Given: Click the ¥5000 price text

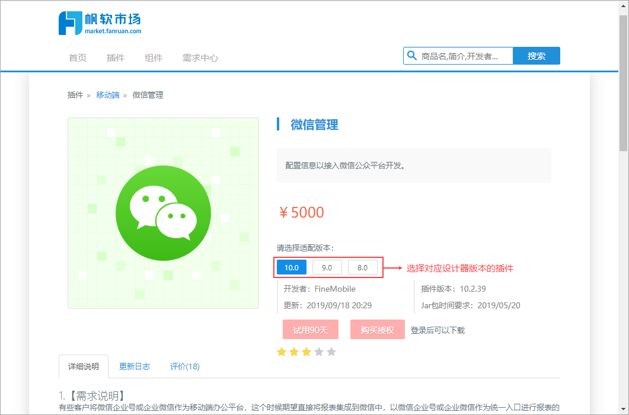Looking at the screenshot, I should click(302, 212).
